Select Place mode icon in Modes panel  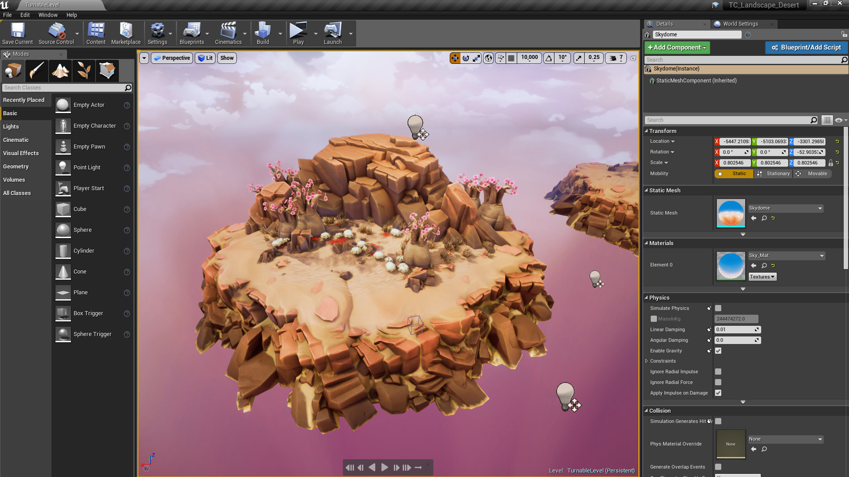pos(13,71)
